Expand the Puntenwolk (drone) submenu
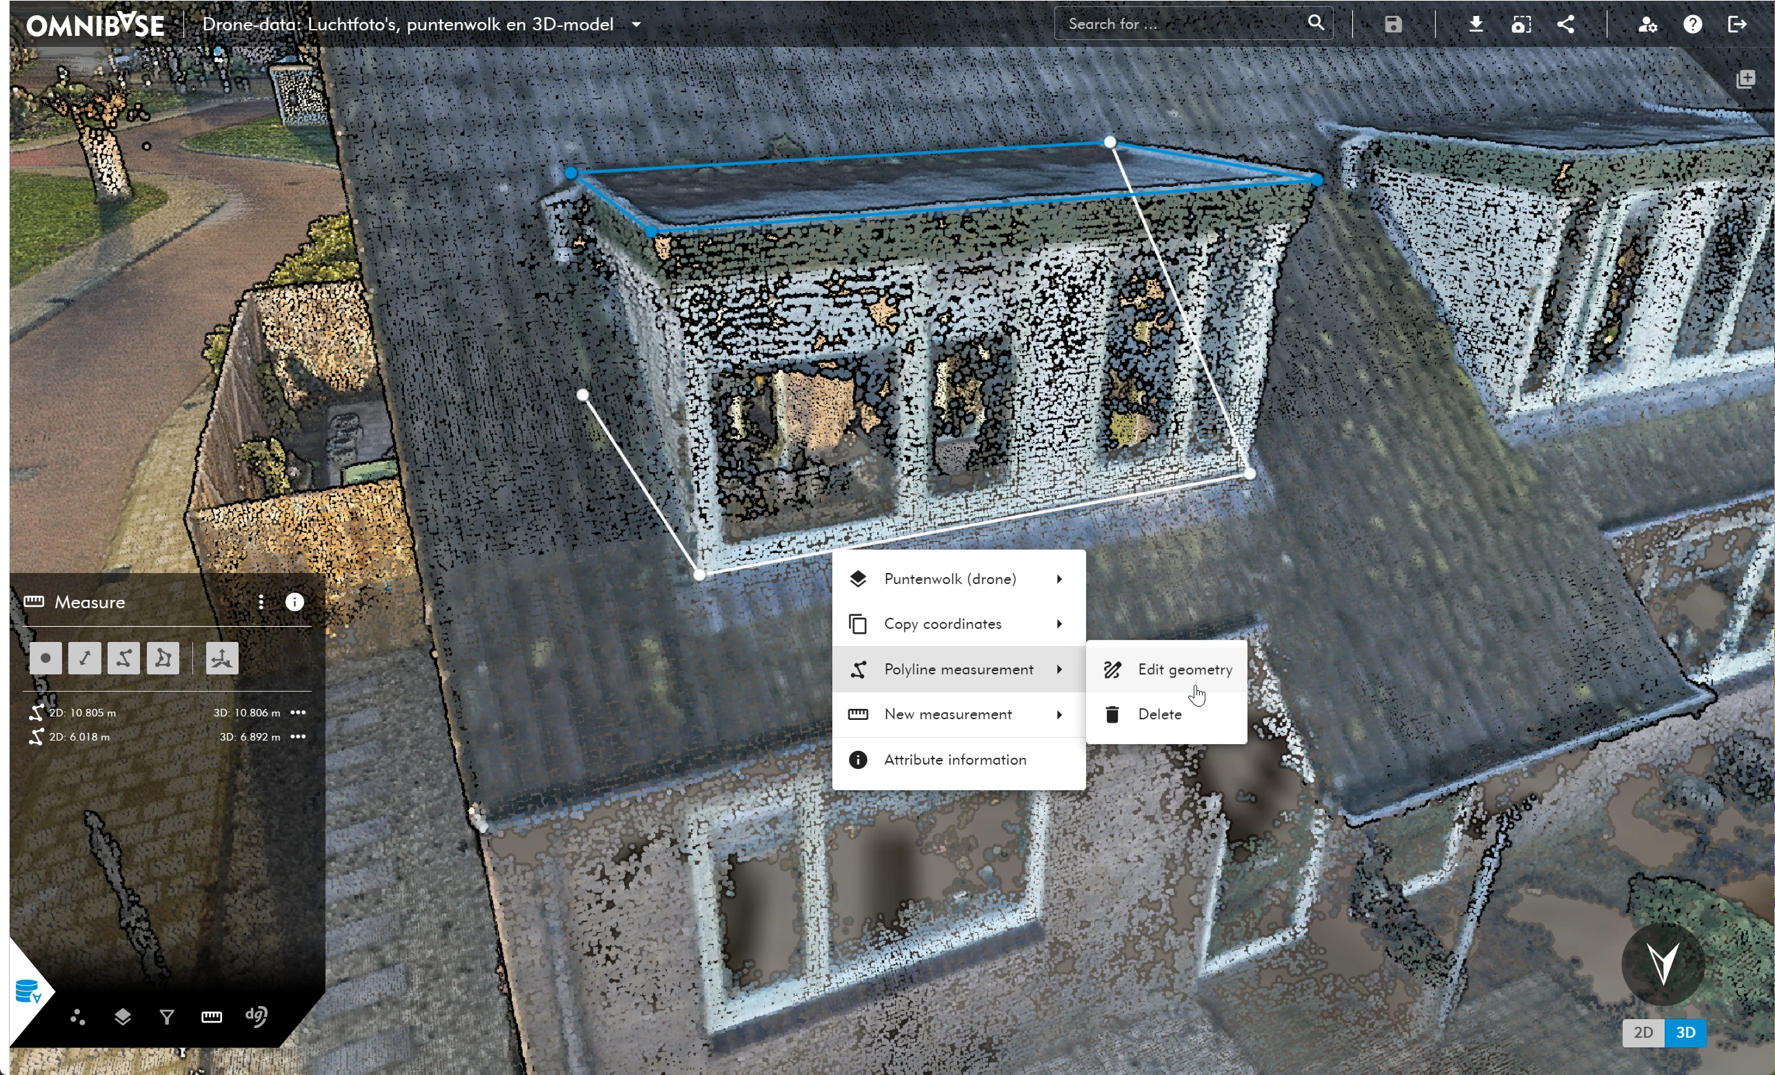 (958, 579)
